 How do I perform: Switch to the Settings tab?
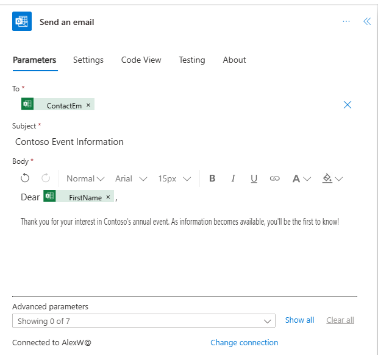[88, 60]
